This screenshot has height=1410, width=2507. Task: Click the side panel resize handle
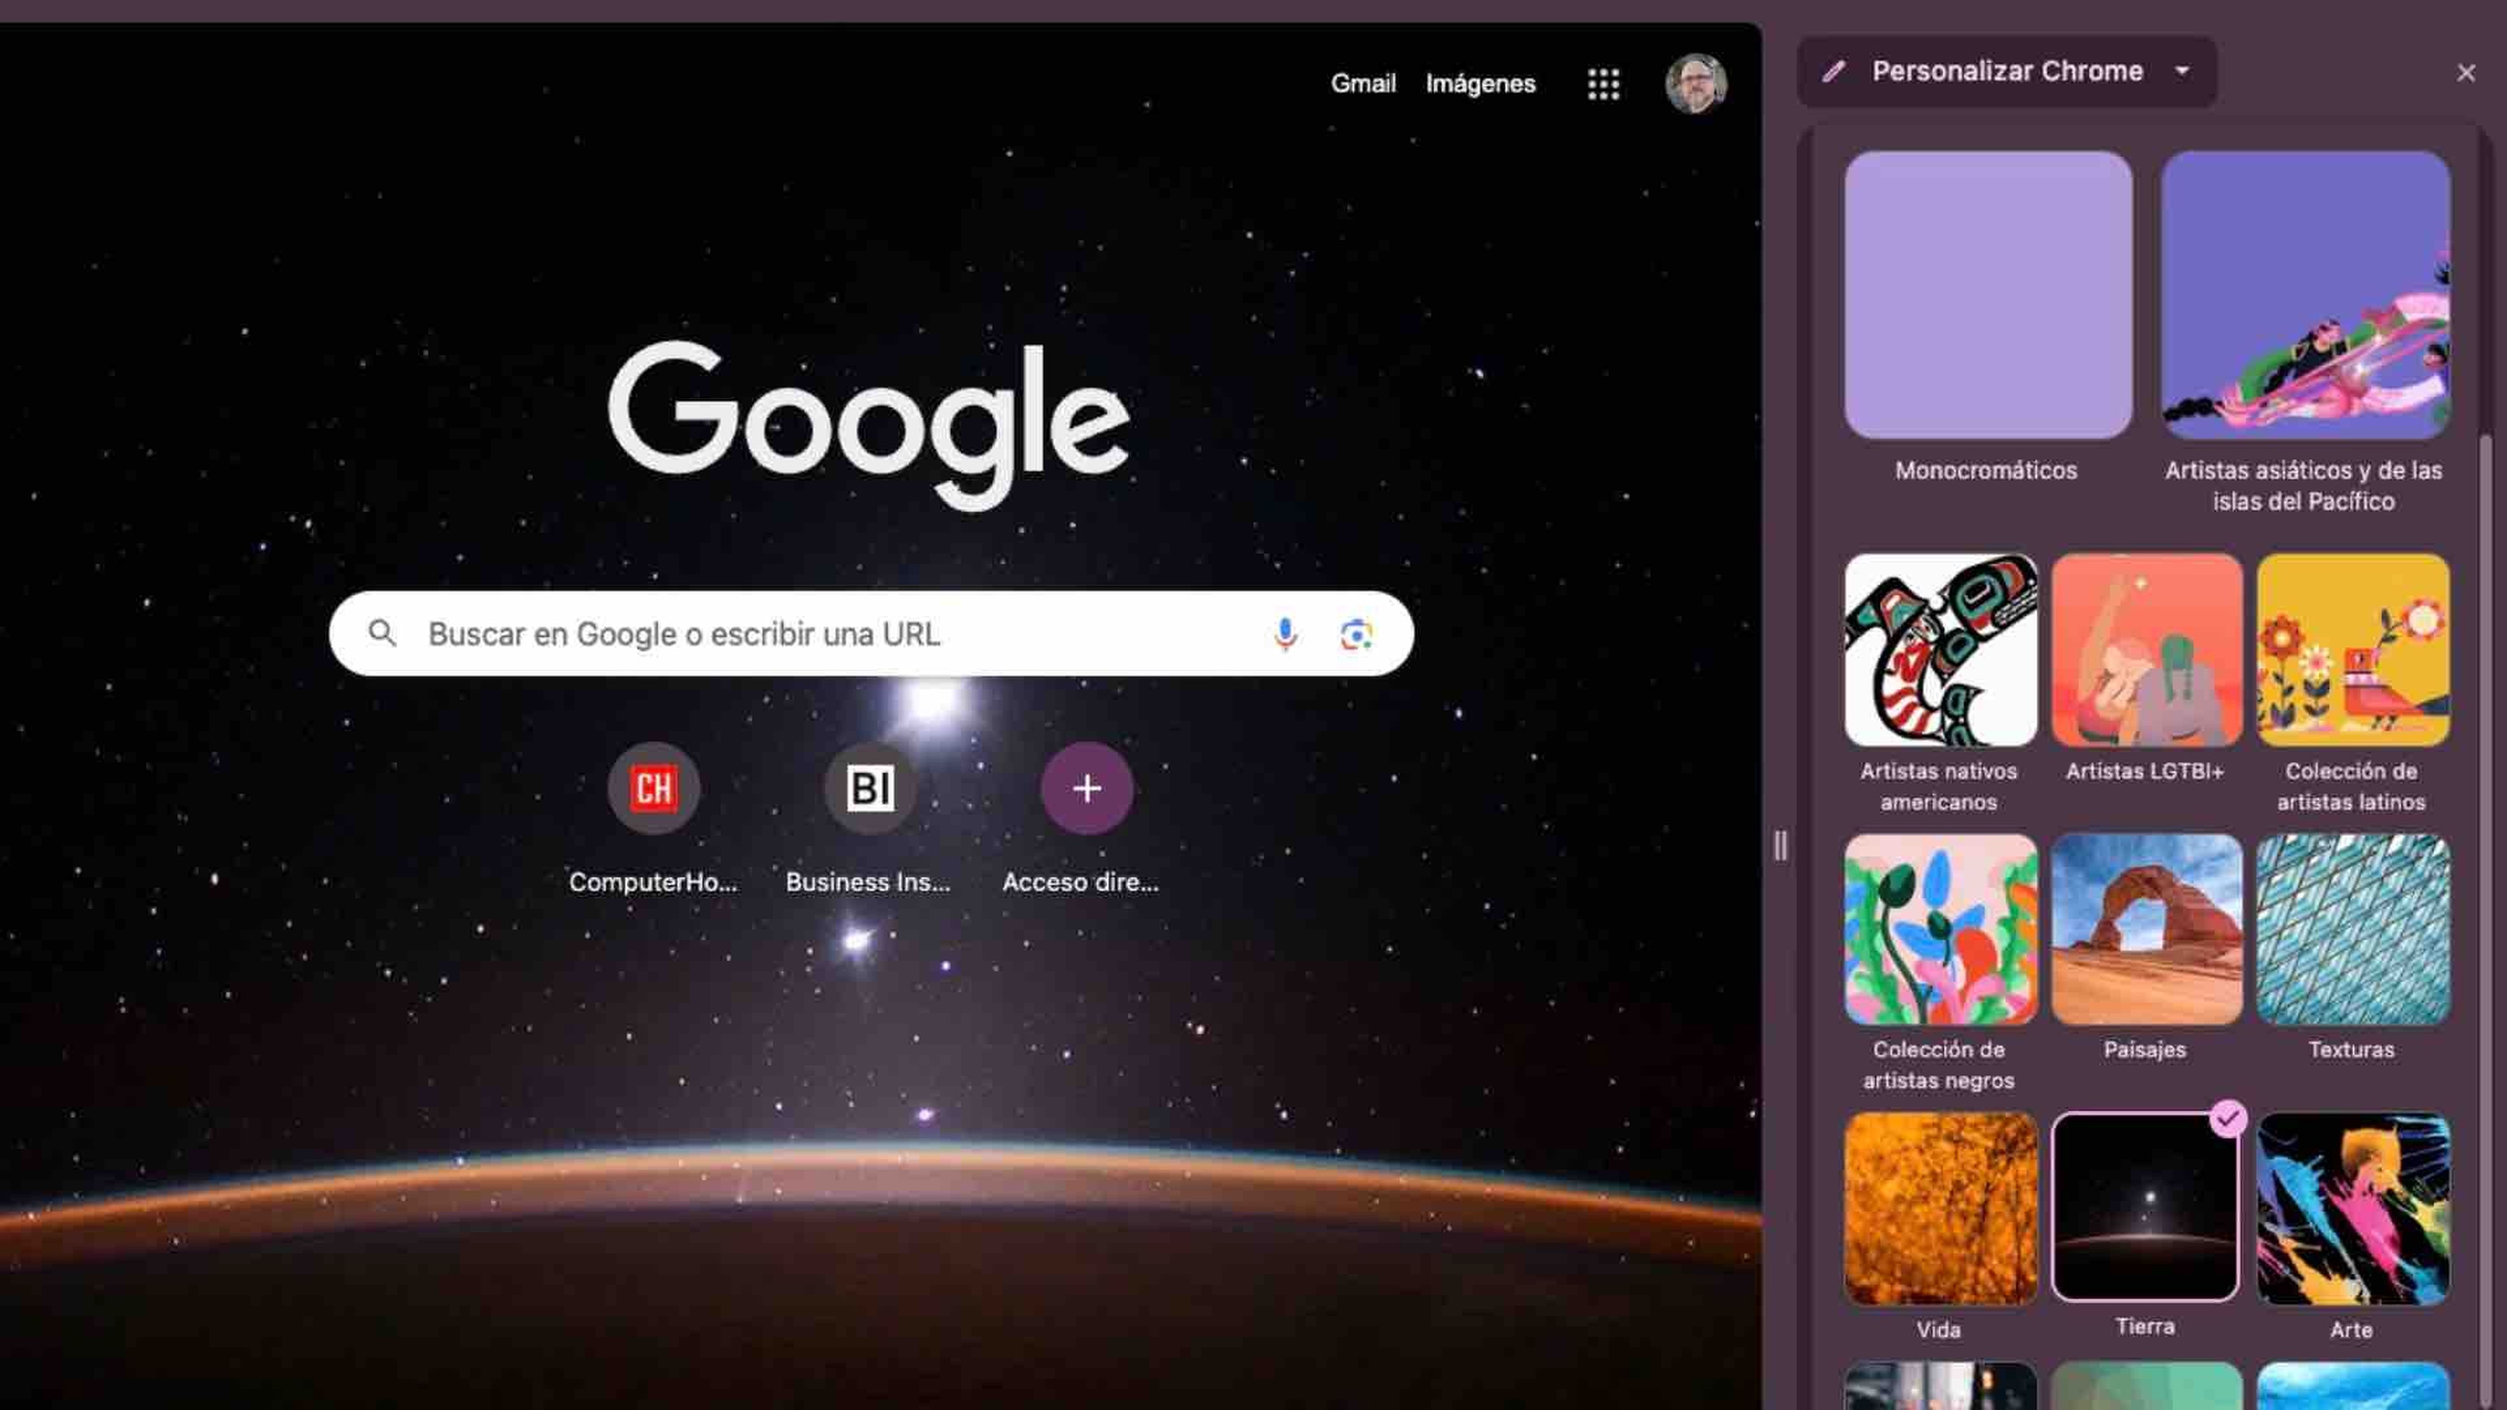tap(1780, 845)
